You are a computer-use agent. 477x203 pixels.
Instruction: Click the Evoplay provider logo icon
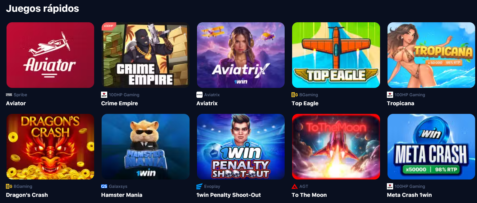coord(200,186)
